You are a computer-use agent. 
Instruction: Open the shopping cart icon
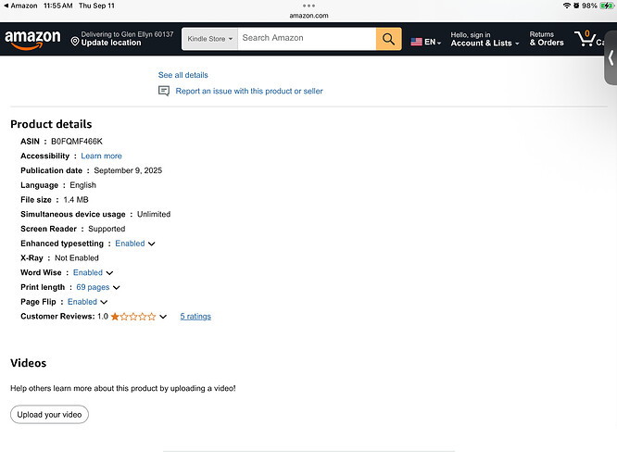coord(586,39)
